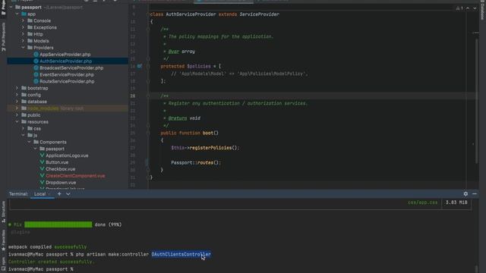
Task: Open the Pull Requests tool window
Action: click(x=3, y=37)
